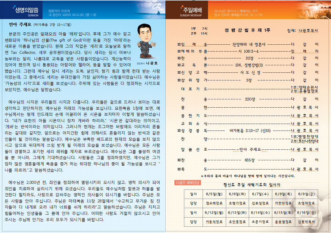Click the 6/8일(목) table cell
The image size is (331, 233).
283,194
